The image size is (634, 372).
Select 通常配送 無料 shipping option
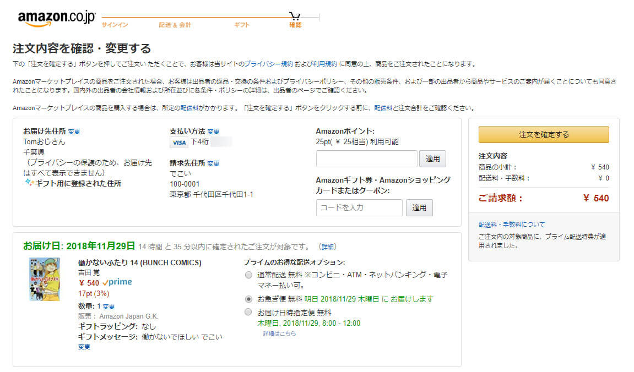(x=248, y=275)
